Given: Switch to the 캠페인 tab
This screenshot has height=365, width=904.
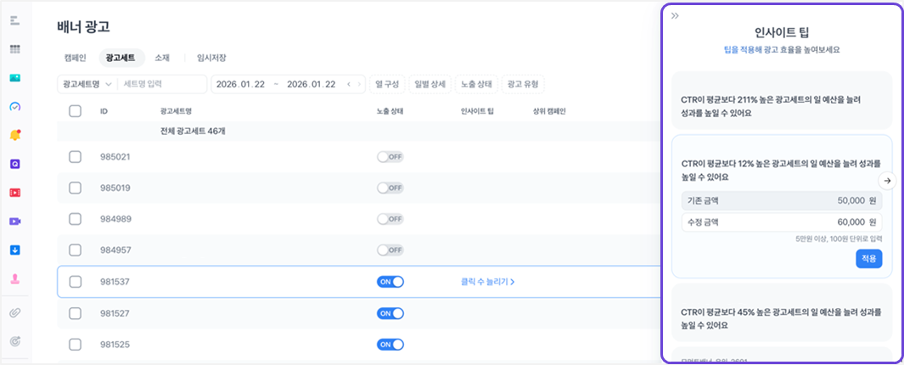Looking at the screenshot, I should pyautogui.click(x=76, y=58).
